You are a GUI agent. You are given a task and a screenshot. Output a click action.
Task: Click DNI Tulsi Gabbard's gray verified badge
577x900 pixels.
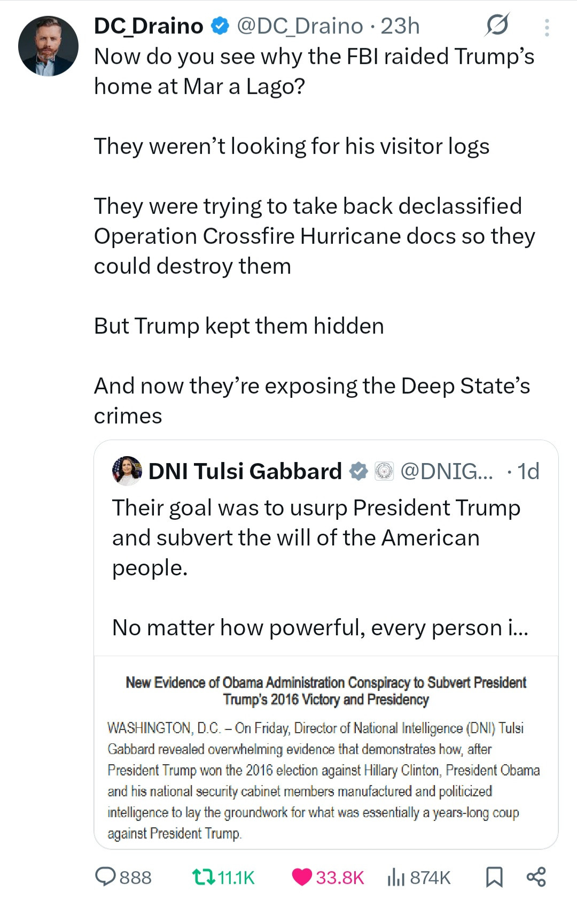[358, 471]
